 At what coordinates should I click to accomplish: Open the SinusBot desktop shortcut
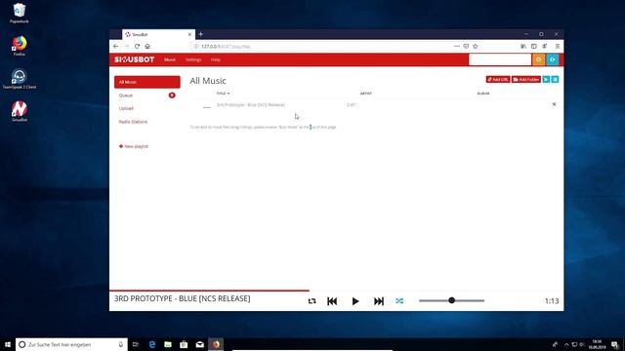(20, 111)
